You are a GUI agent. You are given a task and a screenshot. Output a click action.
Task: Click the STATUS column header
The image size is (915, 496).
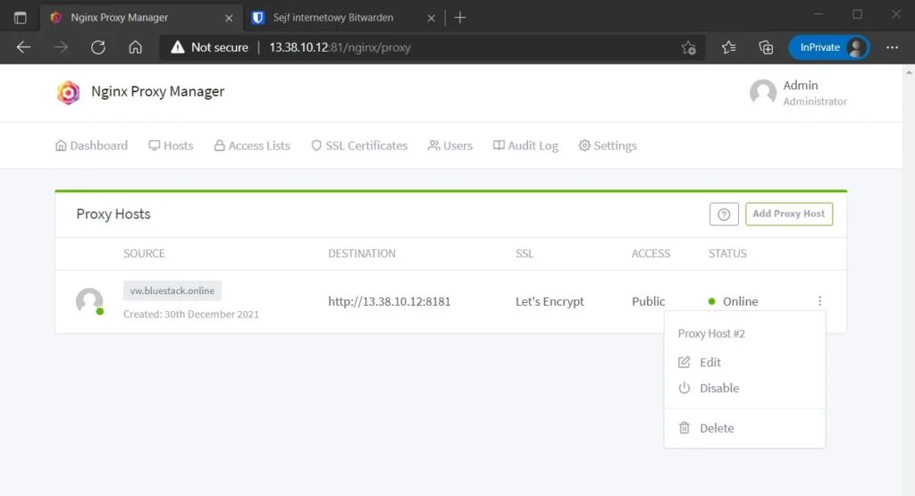[727, 254]
